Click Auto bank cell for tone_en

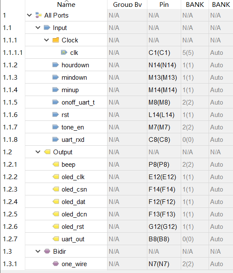[x=221, y=127]
